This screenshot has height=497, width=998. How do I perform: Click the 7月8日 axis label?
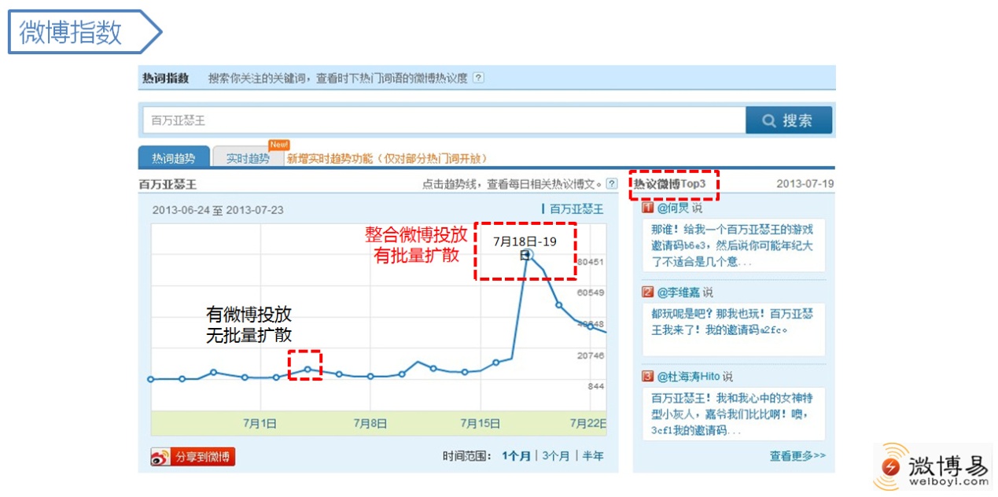point(370,423)
